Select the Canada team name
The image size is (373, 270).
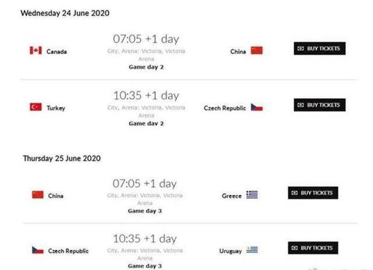(x=57, y=52)
